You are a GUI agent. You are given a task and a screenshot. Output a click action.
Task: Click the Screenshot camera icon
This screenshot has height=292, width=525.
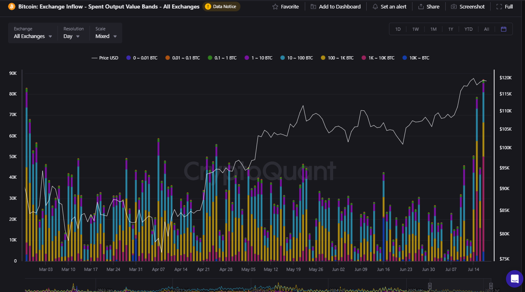[x=454, y=7]
